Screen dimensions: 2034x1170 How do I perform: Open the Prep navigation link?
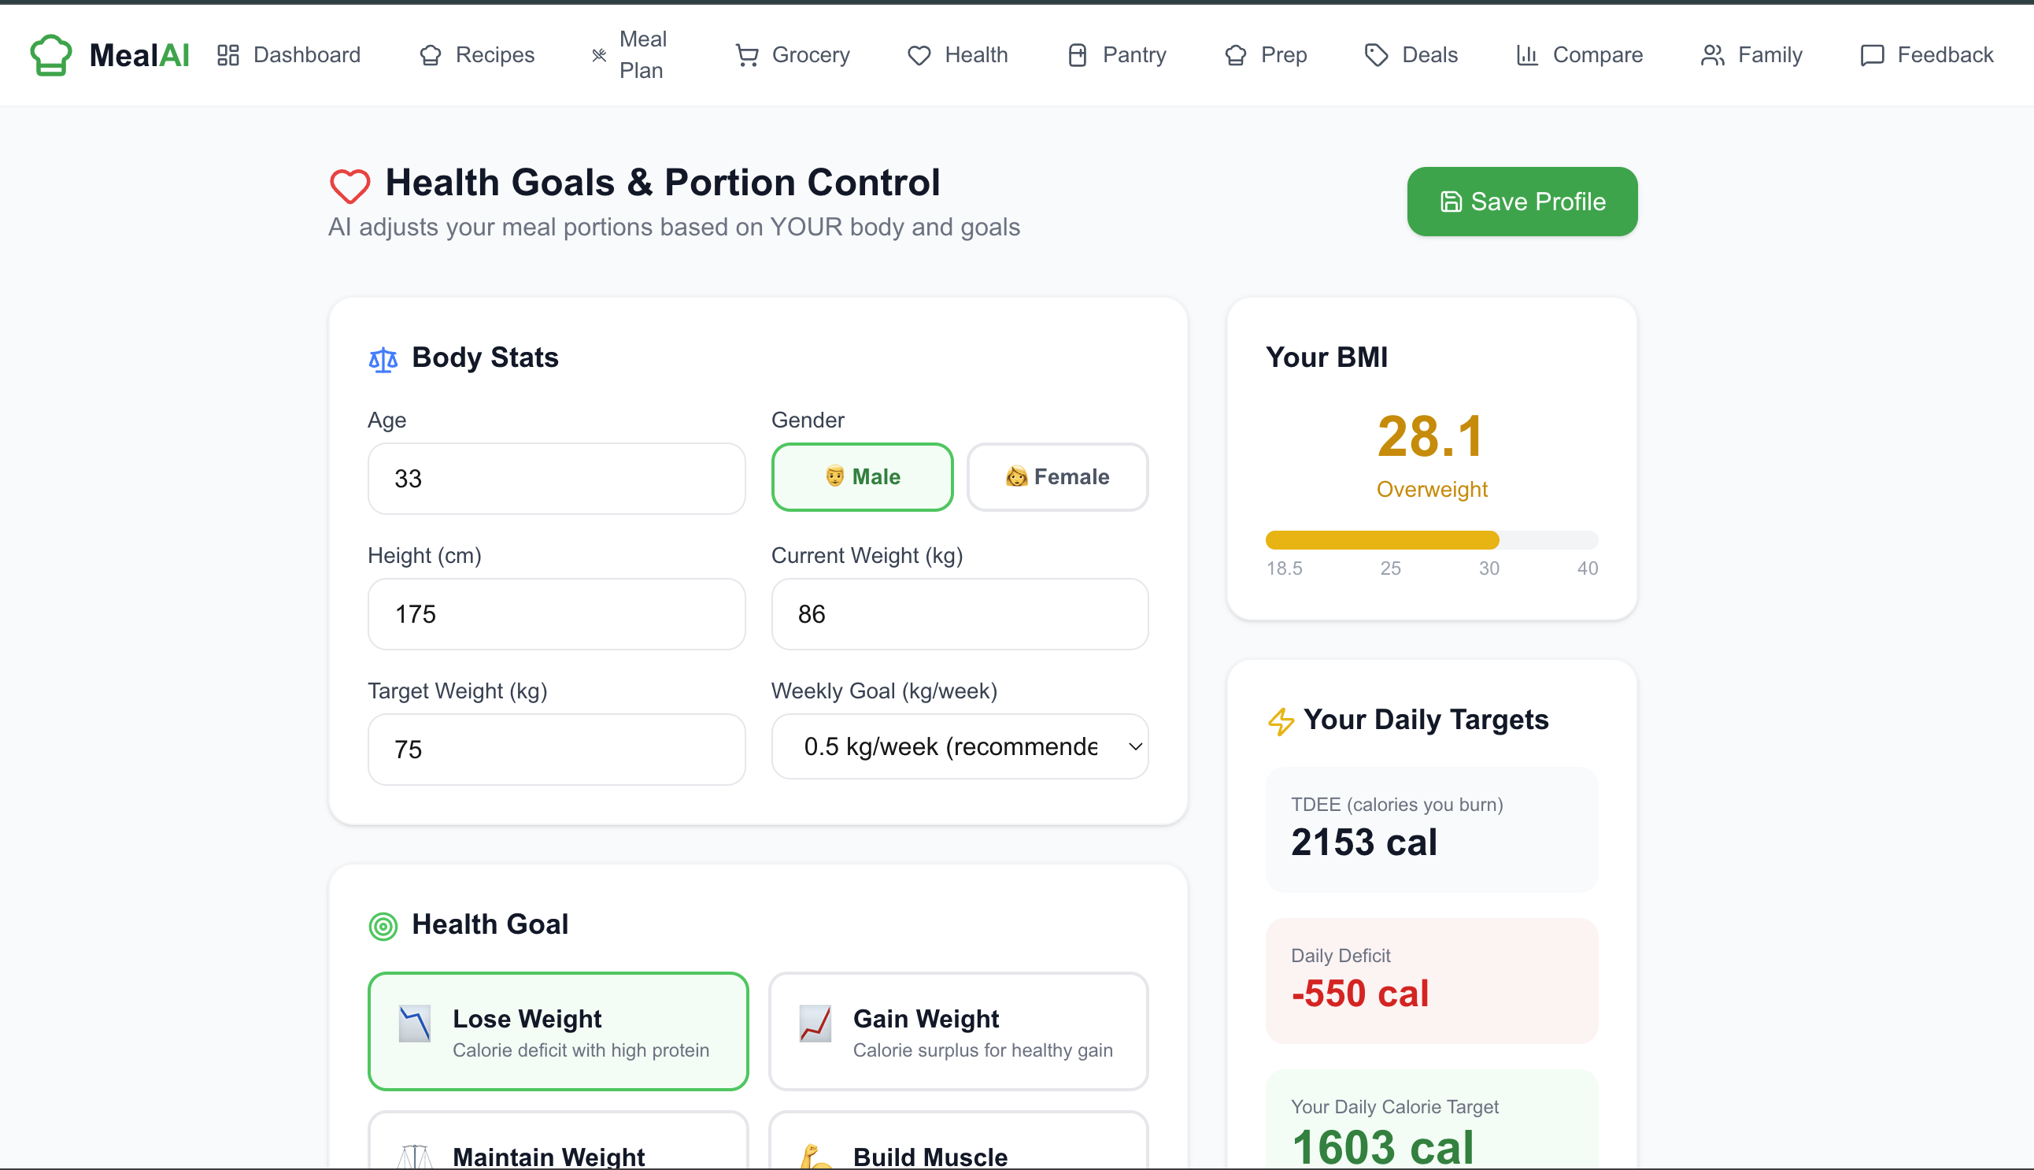click(x=1266, y=54)
